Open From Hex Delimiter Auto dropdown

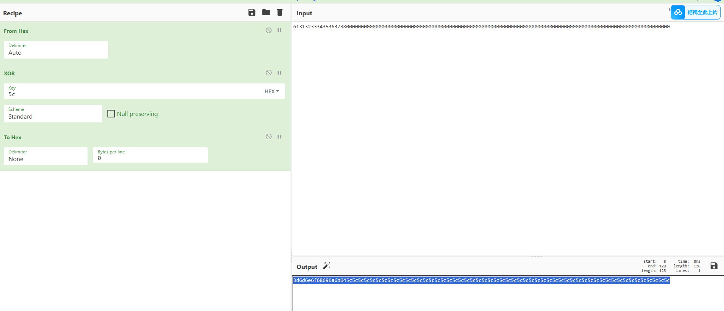(x=56, y=50)
